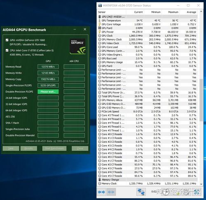Select the Core #5 Thread 1 sensor row
This screenshot has width=206, height=200.
coord(148,130)
